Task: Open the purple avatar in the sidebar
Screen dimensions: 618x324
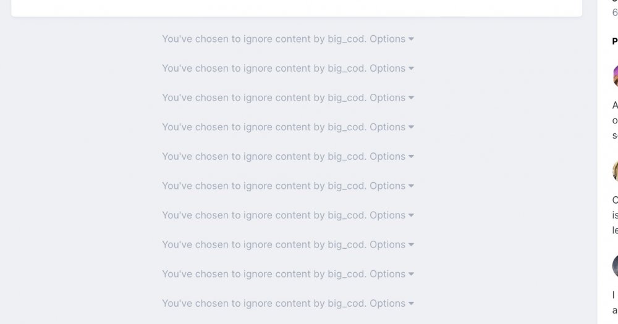Action: 616,75
